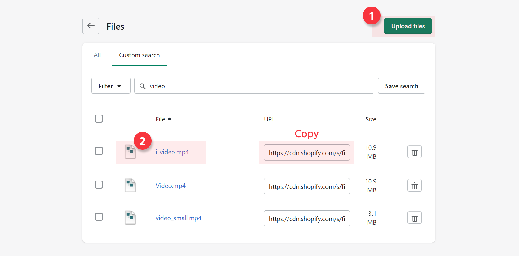519x256 pixels.
Task: Remove video_small.mp4 with the trash icon
Action: click(x=414, y=218)
